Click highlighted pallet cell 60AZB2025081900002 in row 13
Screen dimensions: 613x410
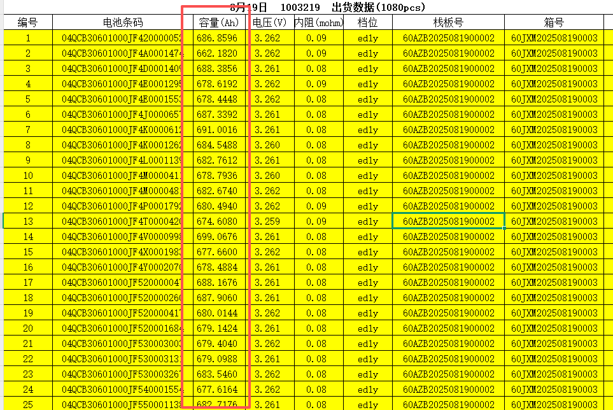[x=448, y=221]
